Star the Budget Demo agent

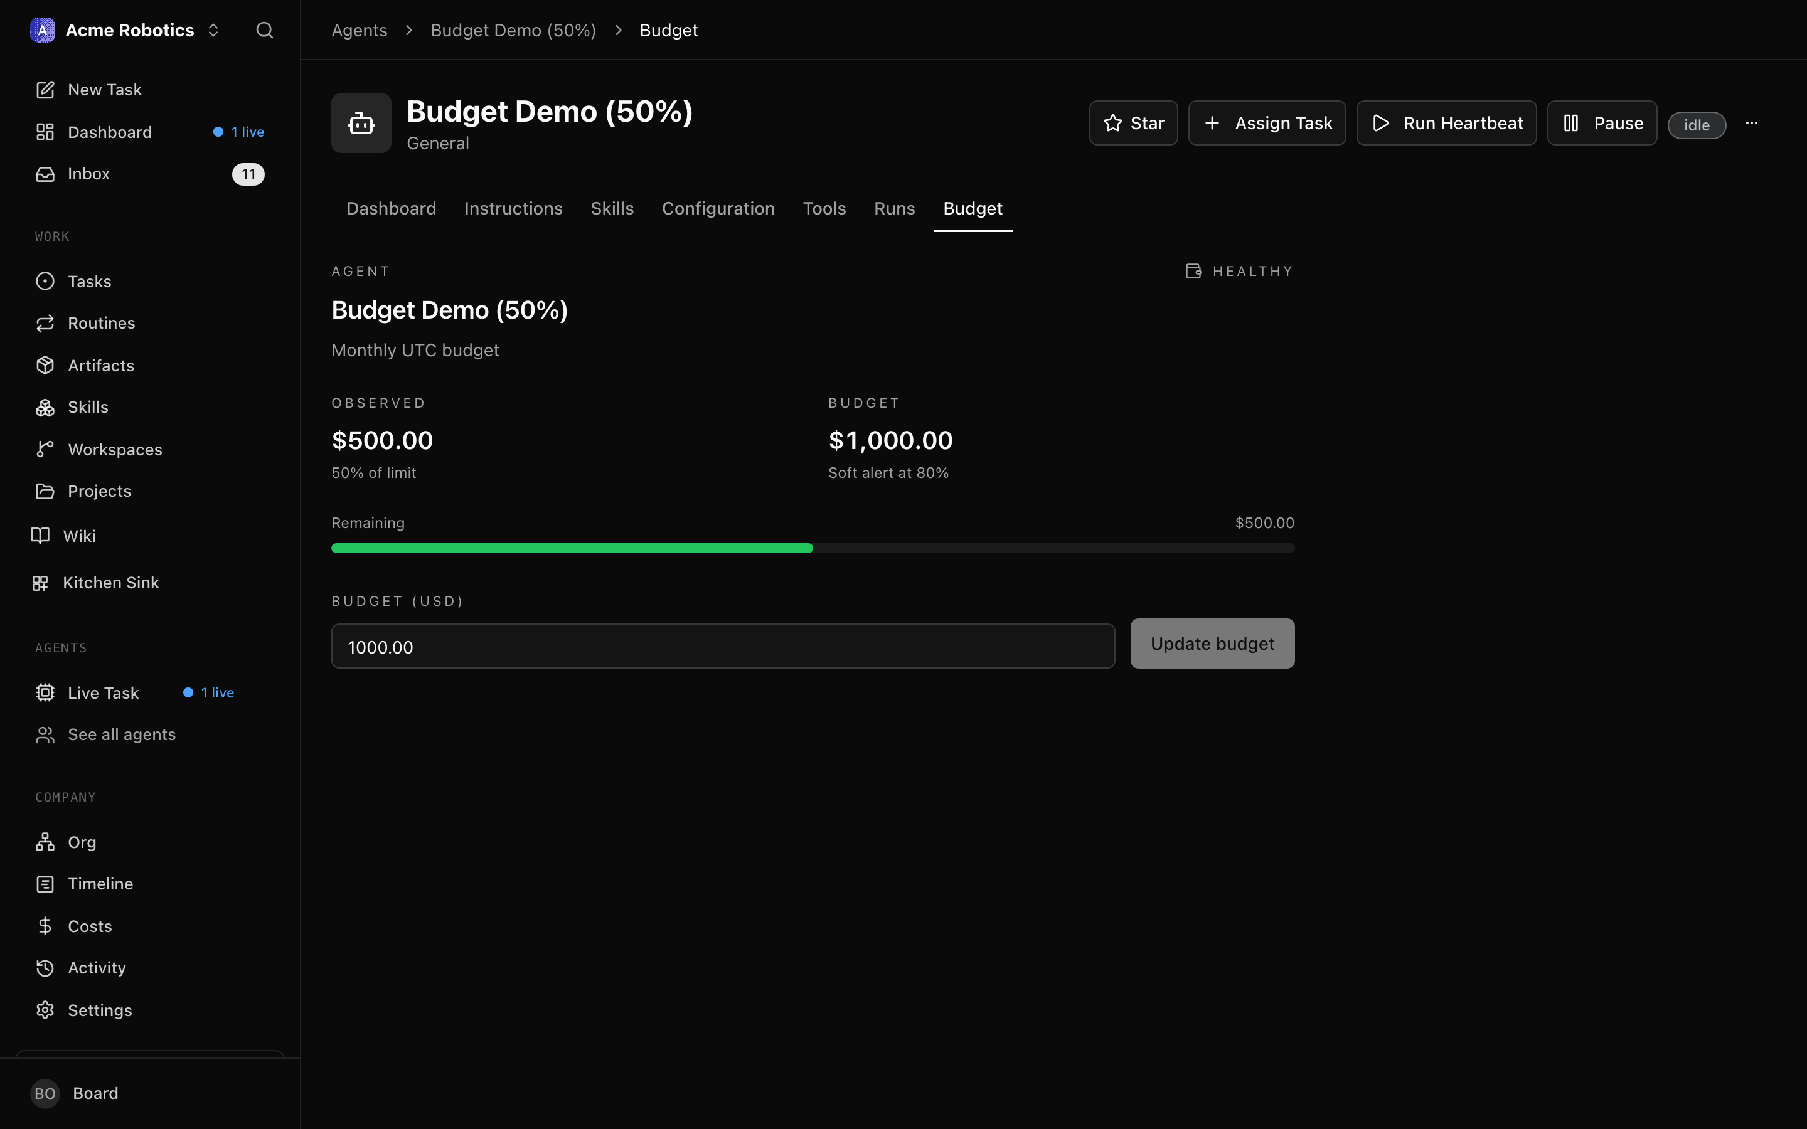(1134, 123)
